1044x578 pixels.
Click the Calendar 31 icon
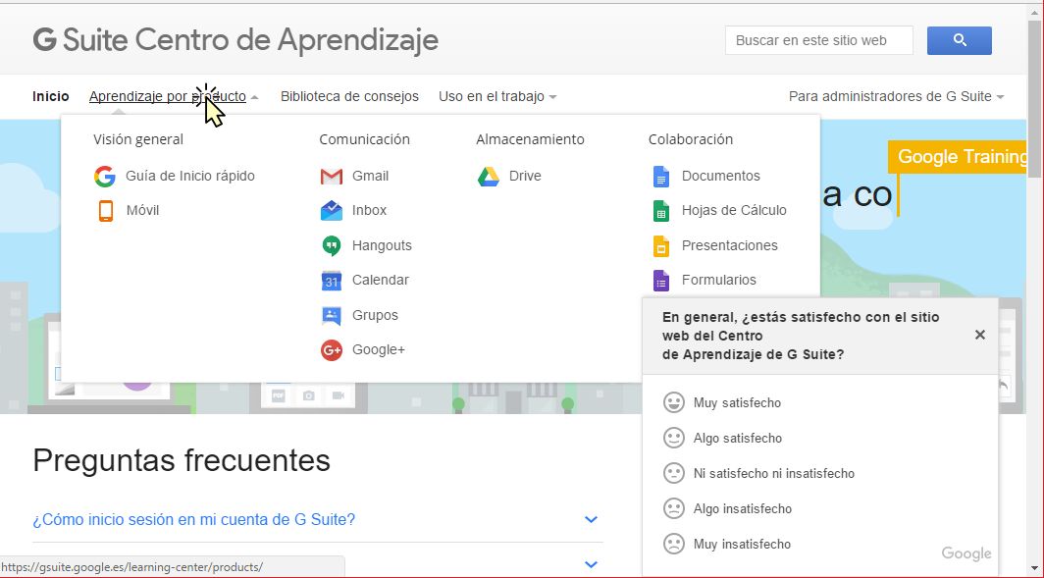point(331,281)
